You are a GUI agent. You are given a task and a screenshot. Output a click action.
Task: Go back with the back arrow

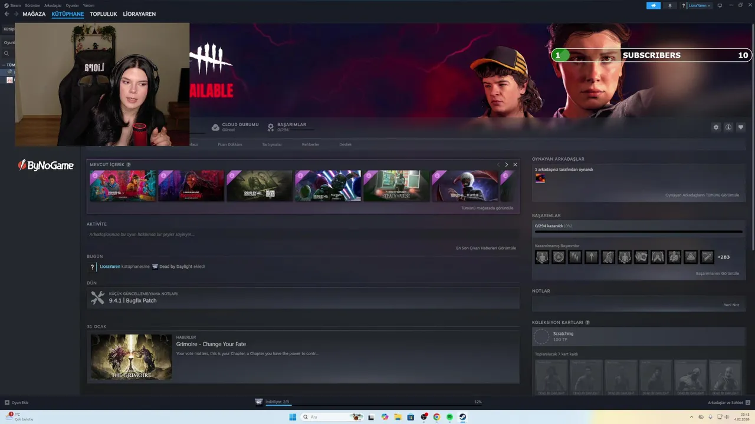7,14
